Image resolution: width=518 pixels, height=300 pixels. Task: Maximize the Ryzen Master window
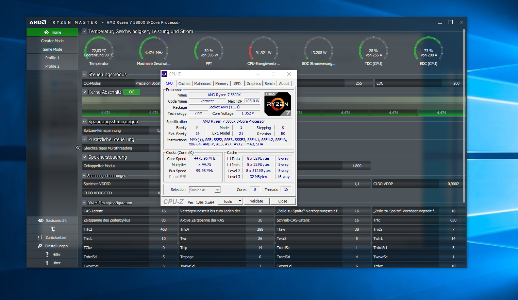451,22
